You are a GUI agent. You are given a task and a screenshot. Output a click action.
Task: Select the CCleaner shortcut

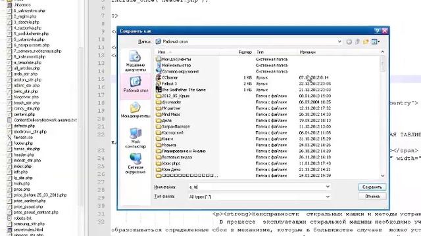point(166,77)
